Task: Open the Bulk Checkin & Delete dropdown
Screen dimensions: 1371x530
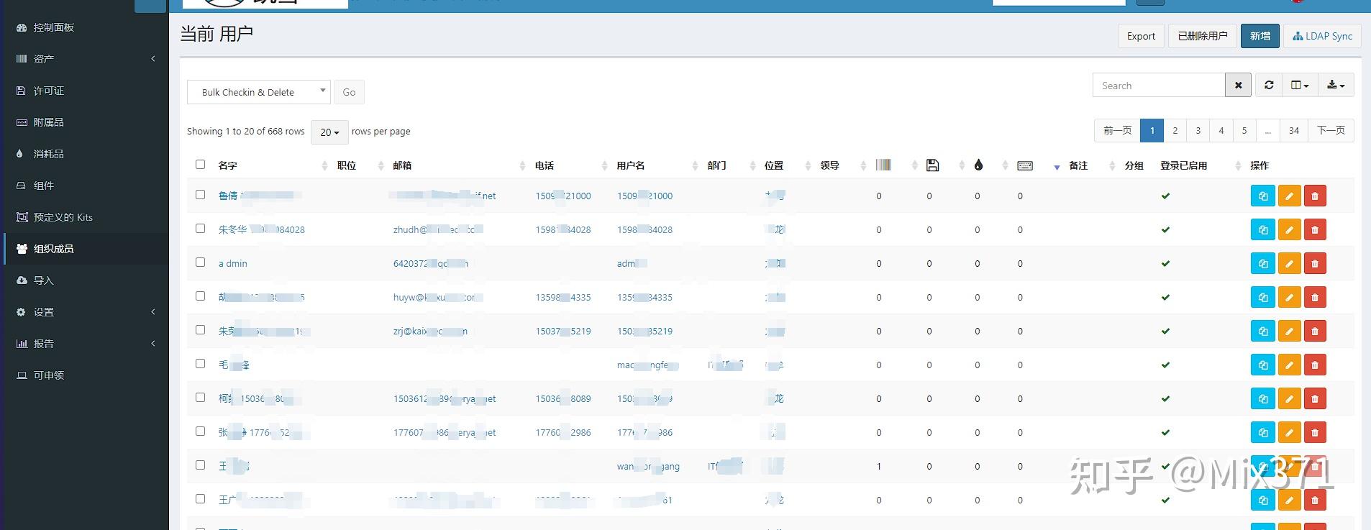Action: click(259, 92)
